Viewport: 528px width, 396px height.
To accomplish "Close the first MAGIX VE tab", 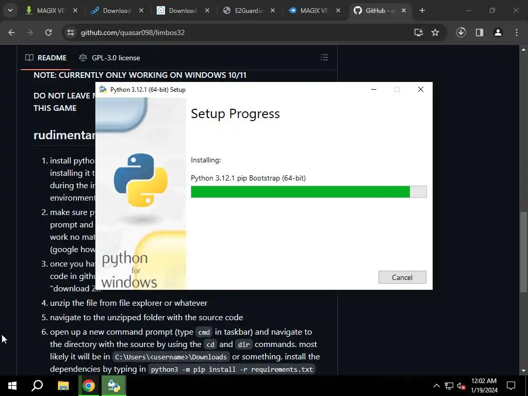I will coord(75,10).
